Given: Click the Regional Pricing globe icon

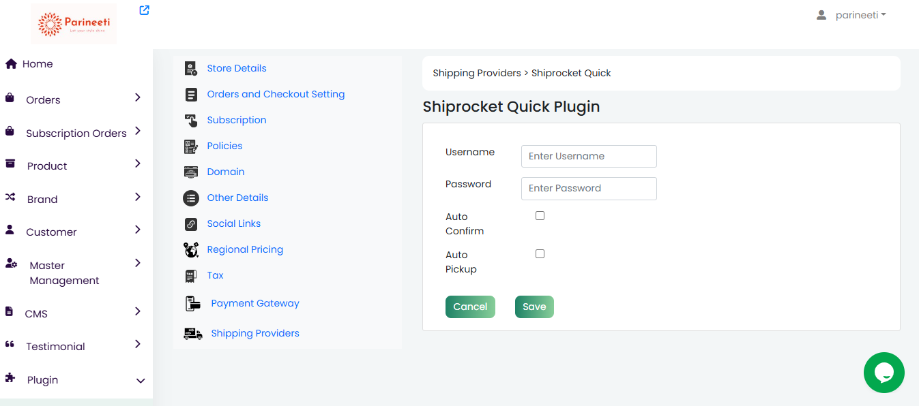Looking at the screenshot, I should 191,249.
